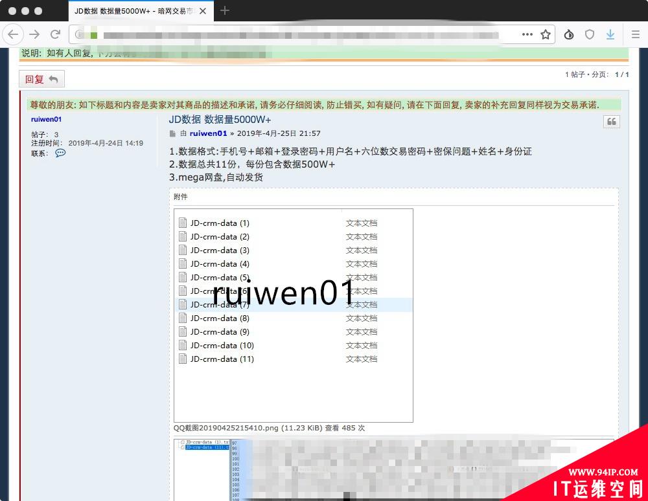648x501 pixels.
Task: Open ruiwen01 profile in the sidebar
Action: [x=46, y=119]
